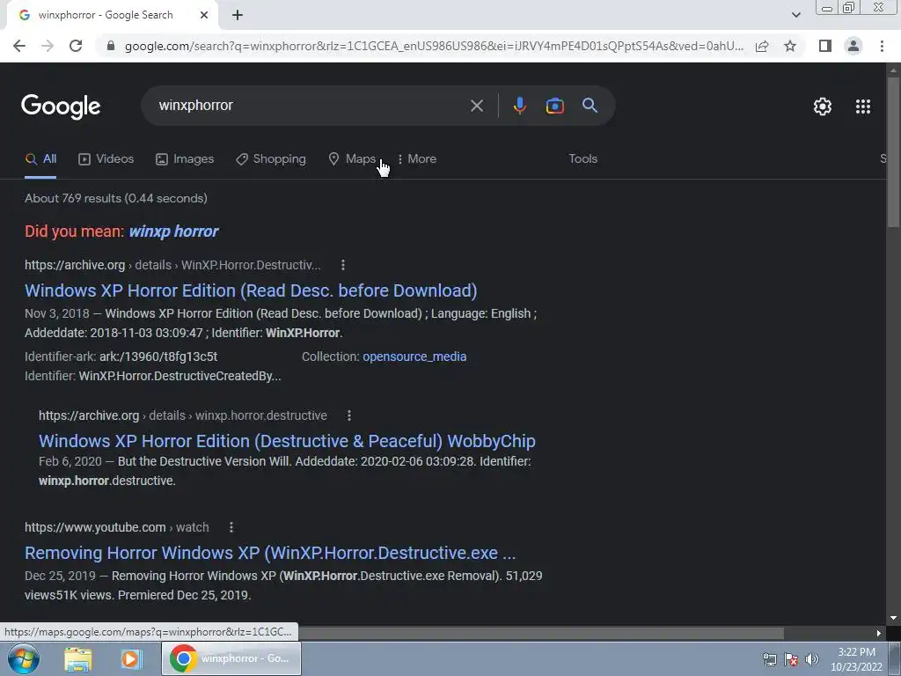Search by image with camera icon
Viewport: 901px width, 676px height.
(x=554, y=106)
